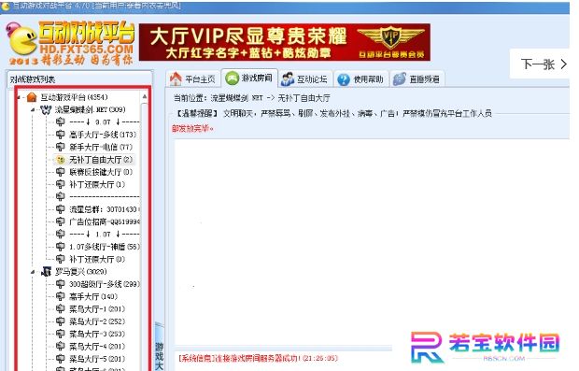Collapse the 互动游戏平台 root node
579x371 pixels.
19,97
